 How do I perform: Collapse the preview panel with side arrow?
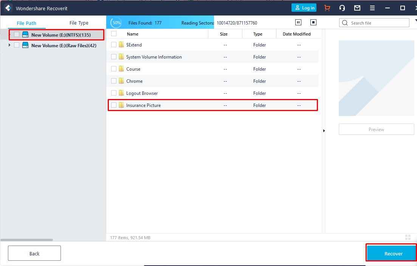pyautogui.click(x=324, y=131)
